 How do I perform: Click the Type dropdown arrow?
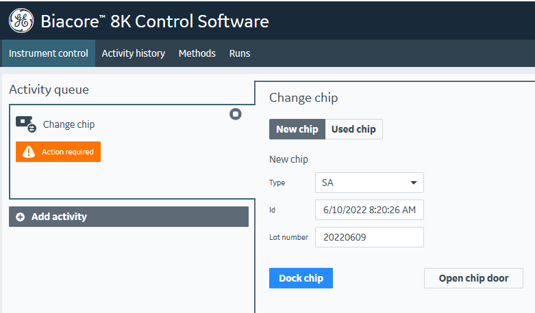[413, 183]
